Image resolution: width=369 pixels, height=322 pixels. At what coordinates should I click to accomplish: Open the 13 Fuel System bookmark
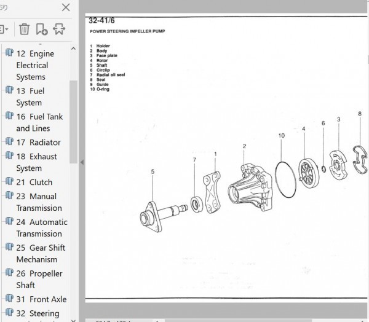[x=30, y=96]
